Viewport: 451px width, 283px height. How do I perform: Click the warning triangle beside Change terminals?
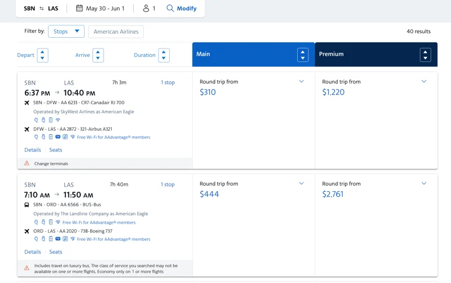[26, 163]
